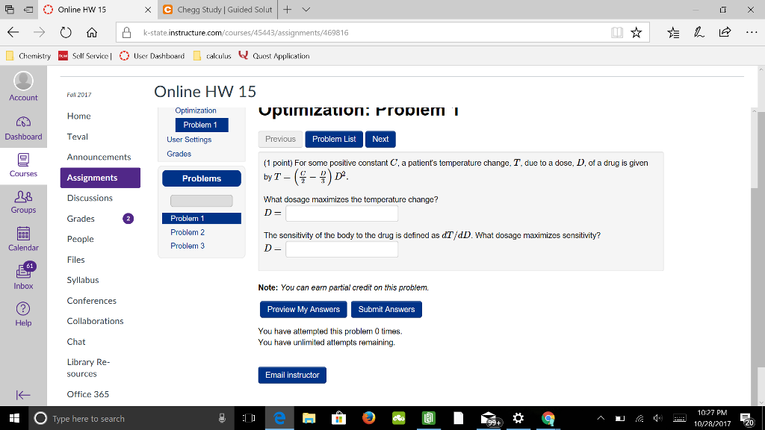The height and width of the screenshot is (430, 765).
Task: Open the tab dropdown next to new tab
Action: tap(304, 11)
